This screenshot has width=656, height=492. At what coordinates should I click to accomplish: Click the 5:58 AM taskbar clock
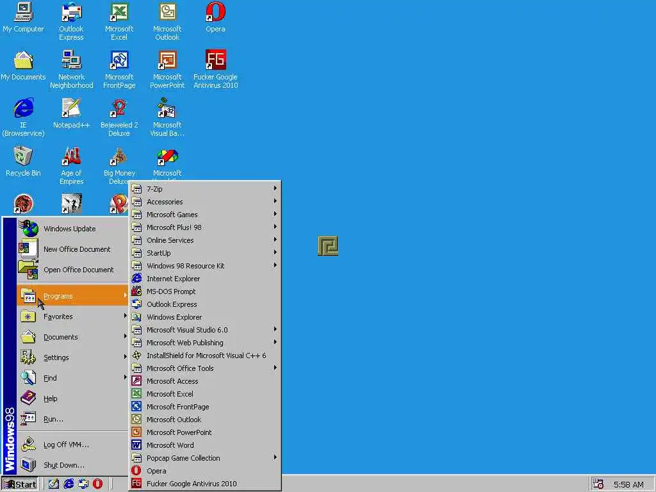pyautogui.click(x=628, y=484)
